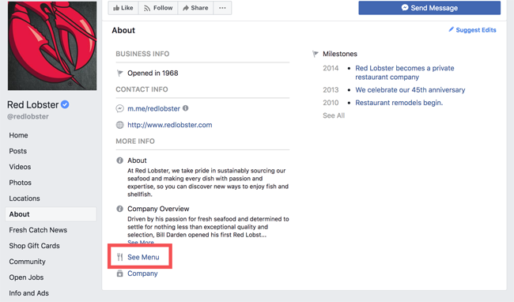
Task: Open Fresh Catch News
Action: pyautogui.click(x=38, y=230)
